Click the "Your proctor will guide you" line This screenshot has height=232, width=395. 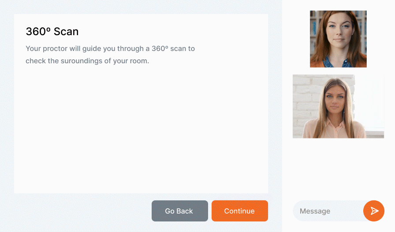pyautogui.click(x=110, y=48)
